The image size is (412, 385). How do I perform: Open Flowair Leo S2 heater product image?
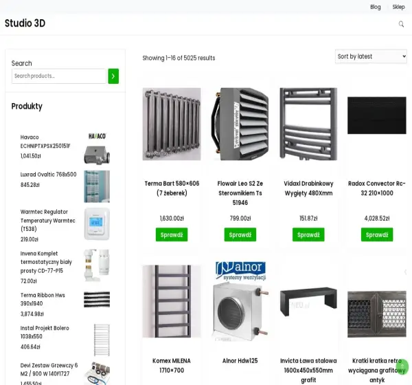click(x=240, y=124)
